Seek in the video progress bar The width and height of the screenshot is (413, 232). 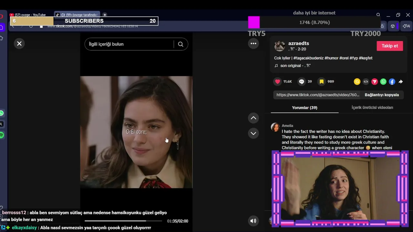pyautogui.click(x=123, y=221)
